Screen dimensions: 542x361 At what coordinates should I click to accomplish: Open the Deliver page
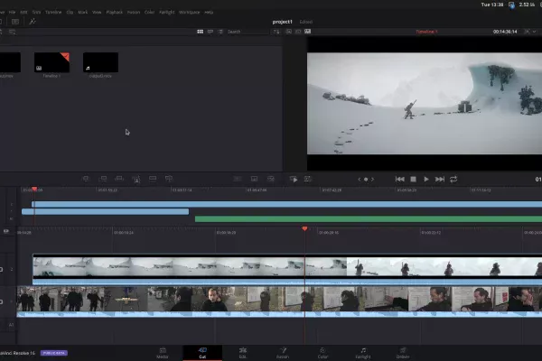click(403, 351)
